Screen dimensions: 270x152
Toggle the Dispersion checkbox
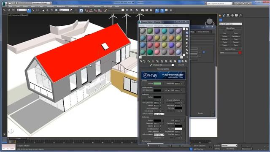[x=163, y=138]
